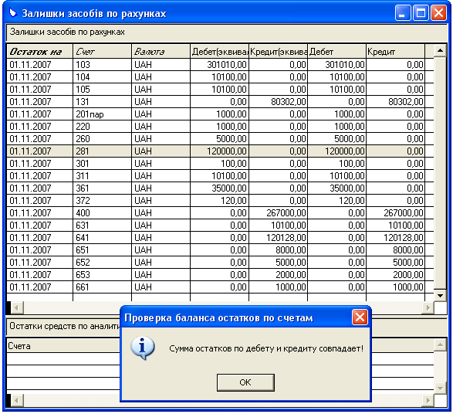Click UAH currency cell in row 103
453x414 pixels.
coord(161,64)
